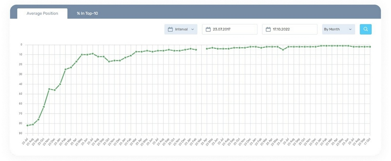The height and width of the screenshot is (161, 391).
Task: Click calendar icon beside 23.07.2017 date
Action: click(208, 29)
